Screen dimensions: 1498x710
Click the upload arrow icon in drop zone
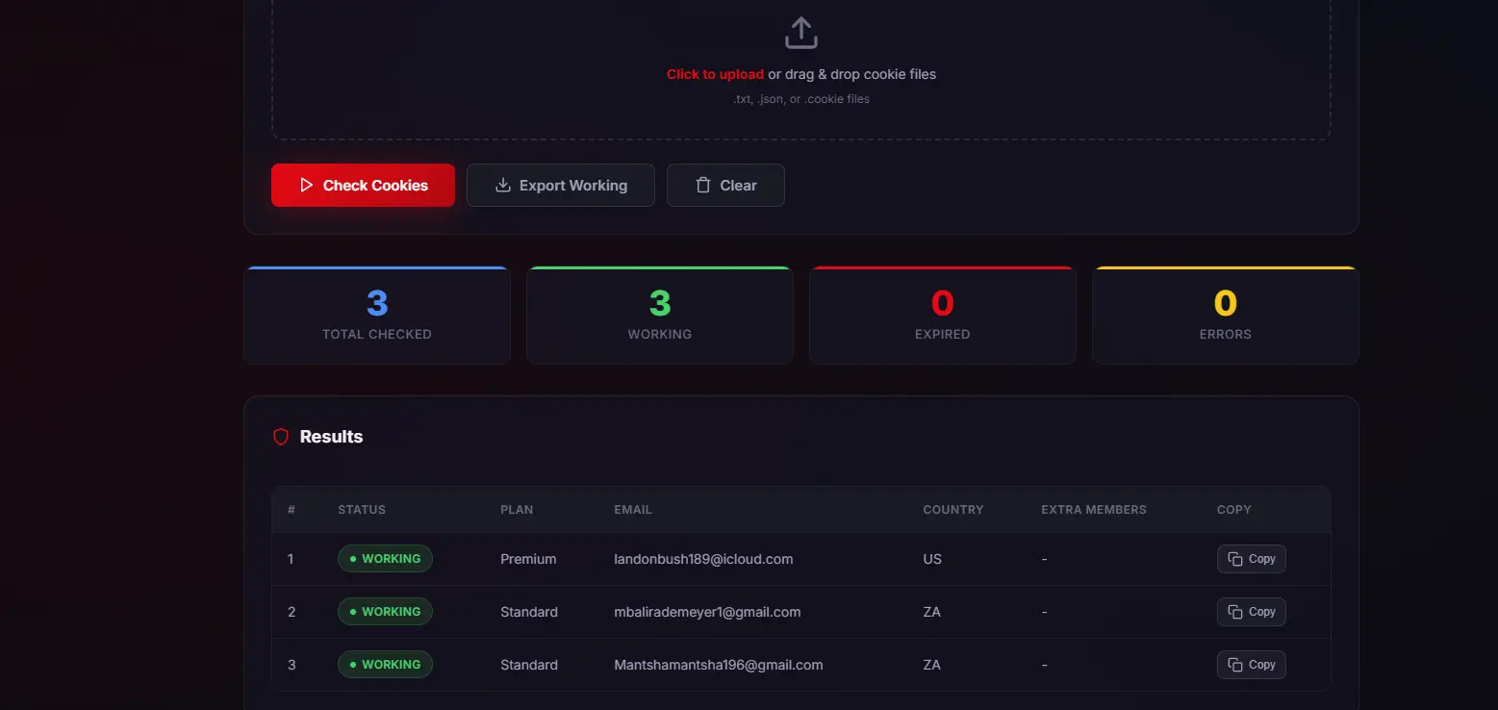point(800,33)
